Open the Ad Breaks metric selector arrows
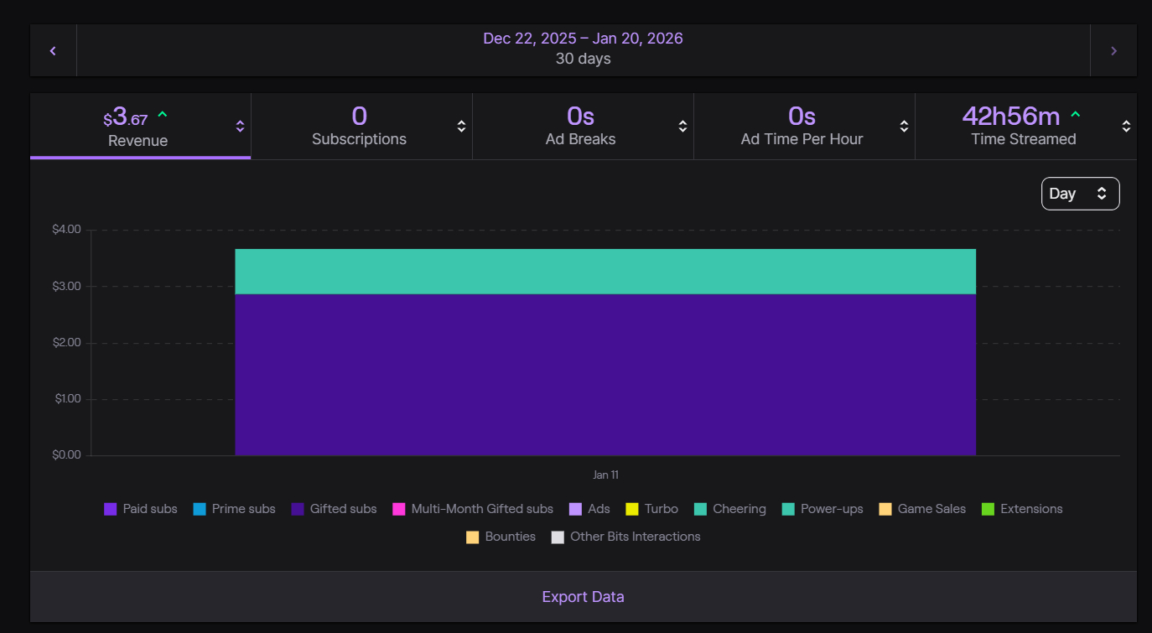 point(682,127)
